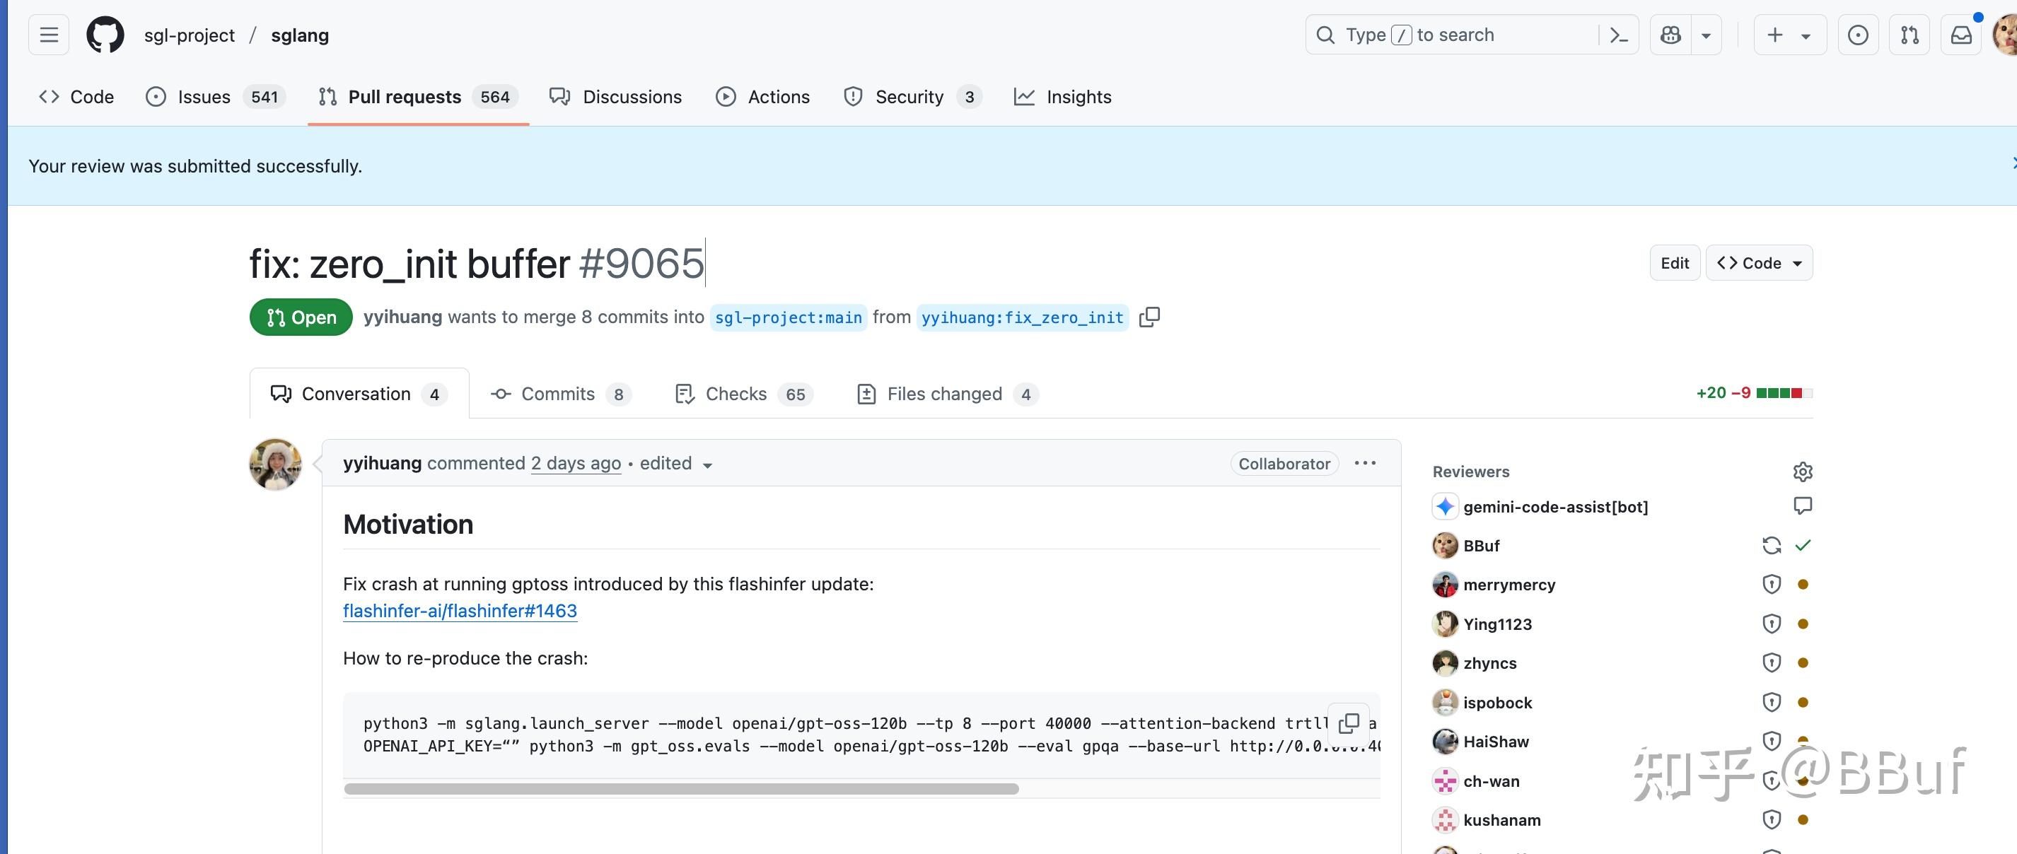Open the create new plus dropdown
Image resolution: width=2017 pixels, height=854 pixels.
point(1789,35)
